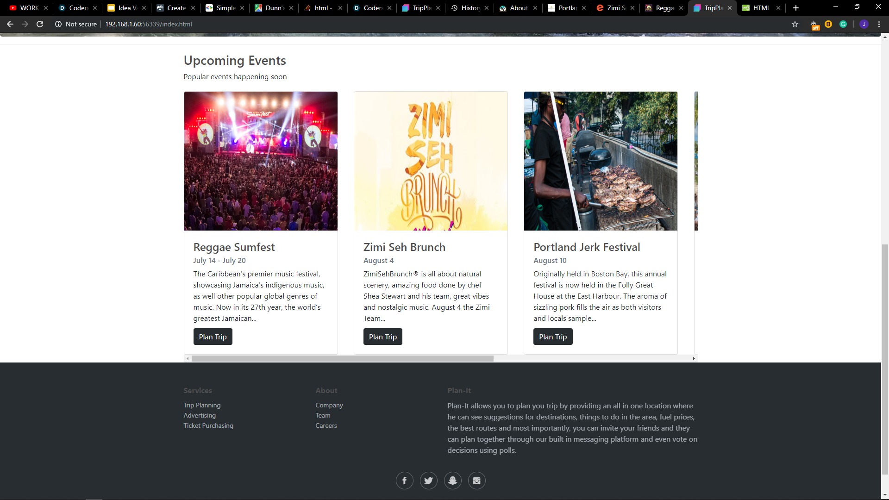Viewport: 889px width, 500px height.
Task: Open the Careers footer link
Action: 326,425
